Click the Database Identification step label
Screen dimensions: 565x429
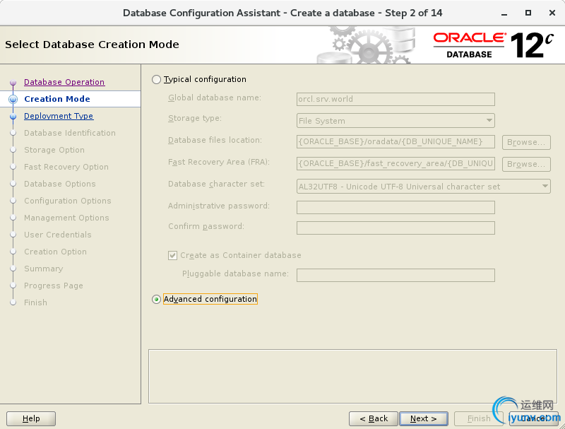[69, 133]
